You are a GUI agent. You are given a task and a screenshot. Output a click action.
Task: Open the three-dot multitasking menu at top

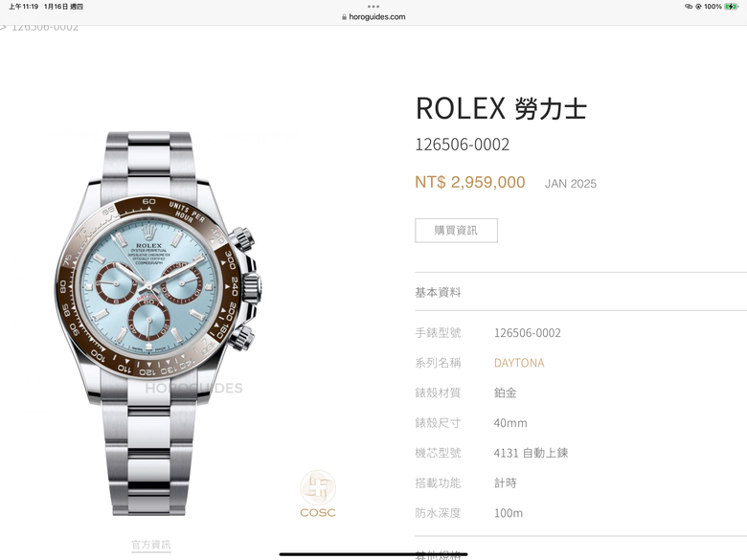373,6
